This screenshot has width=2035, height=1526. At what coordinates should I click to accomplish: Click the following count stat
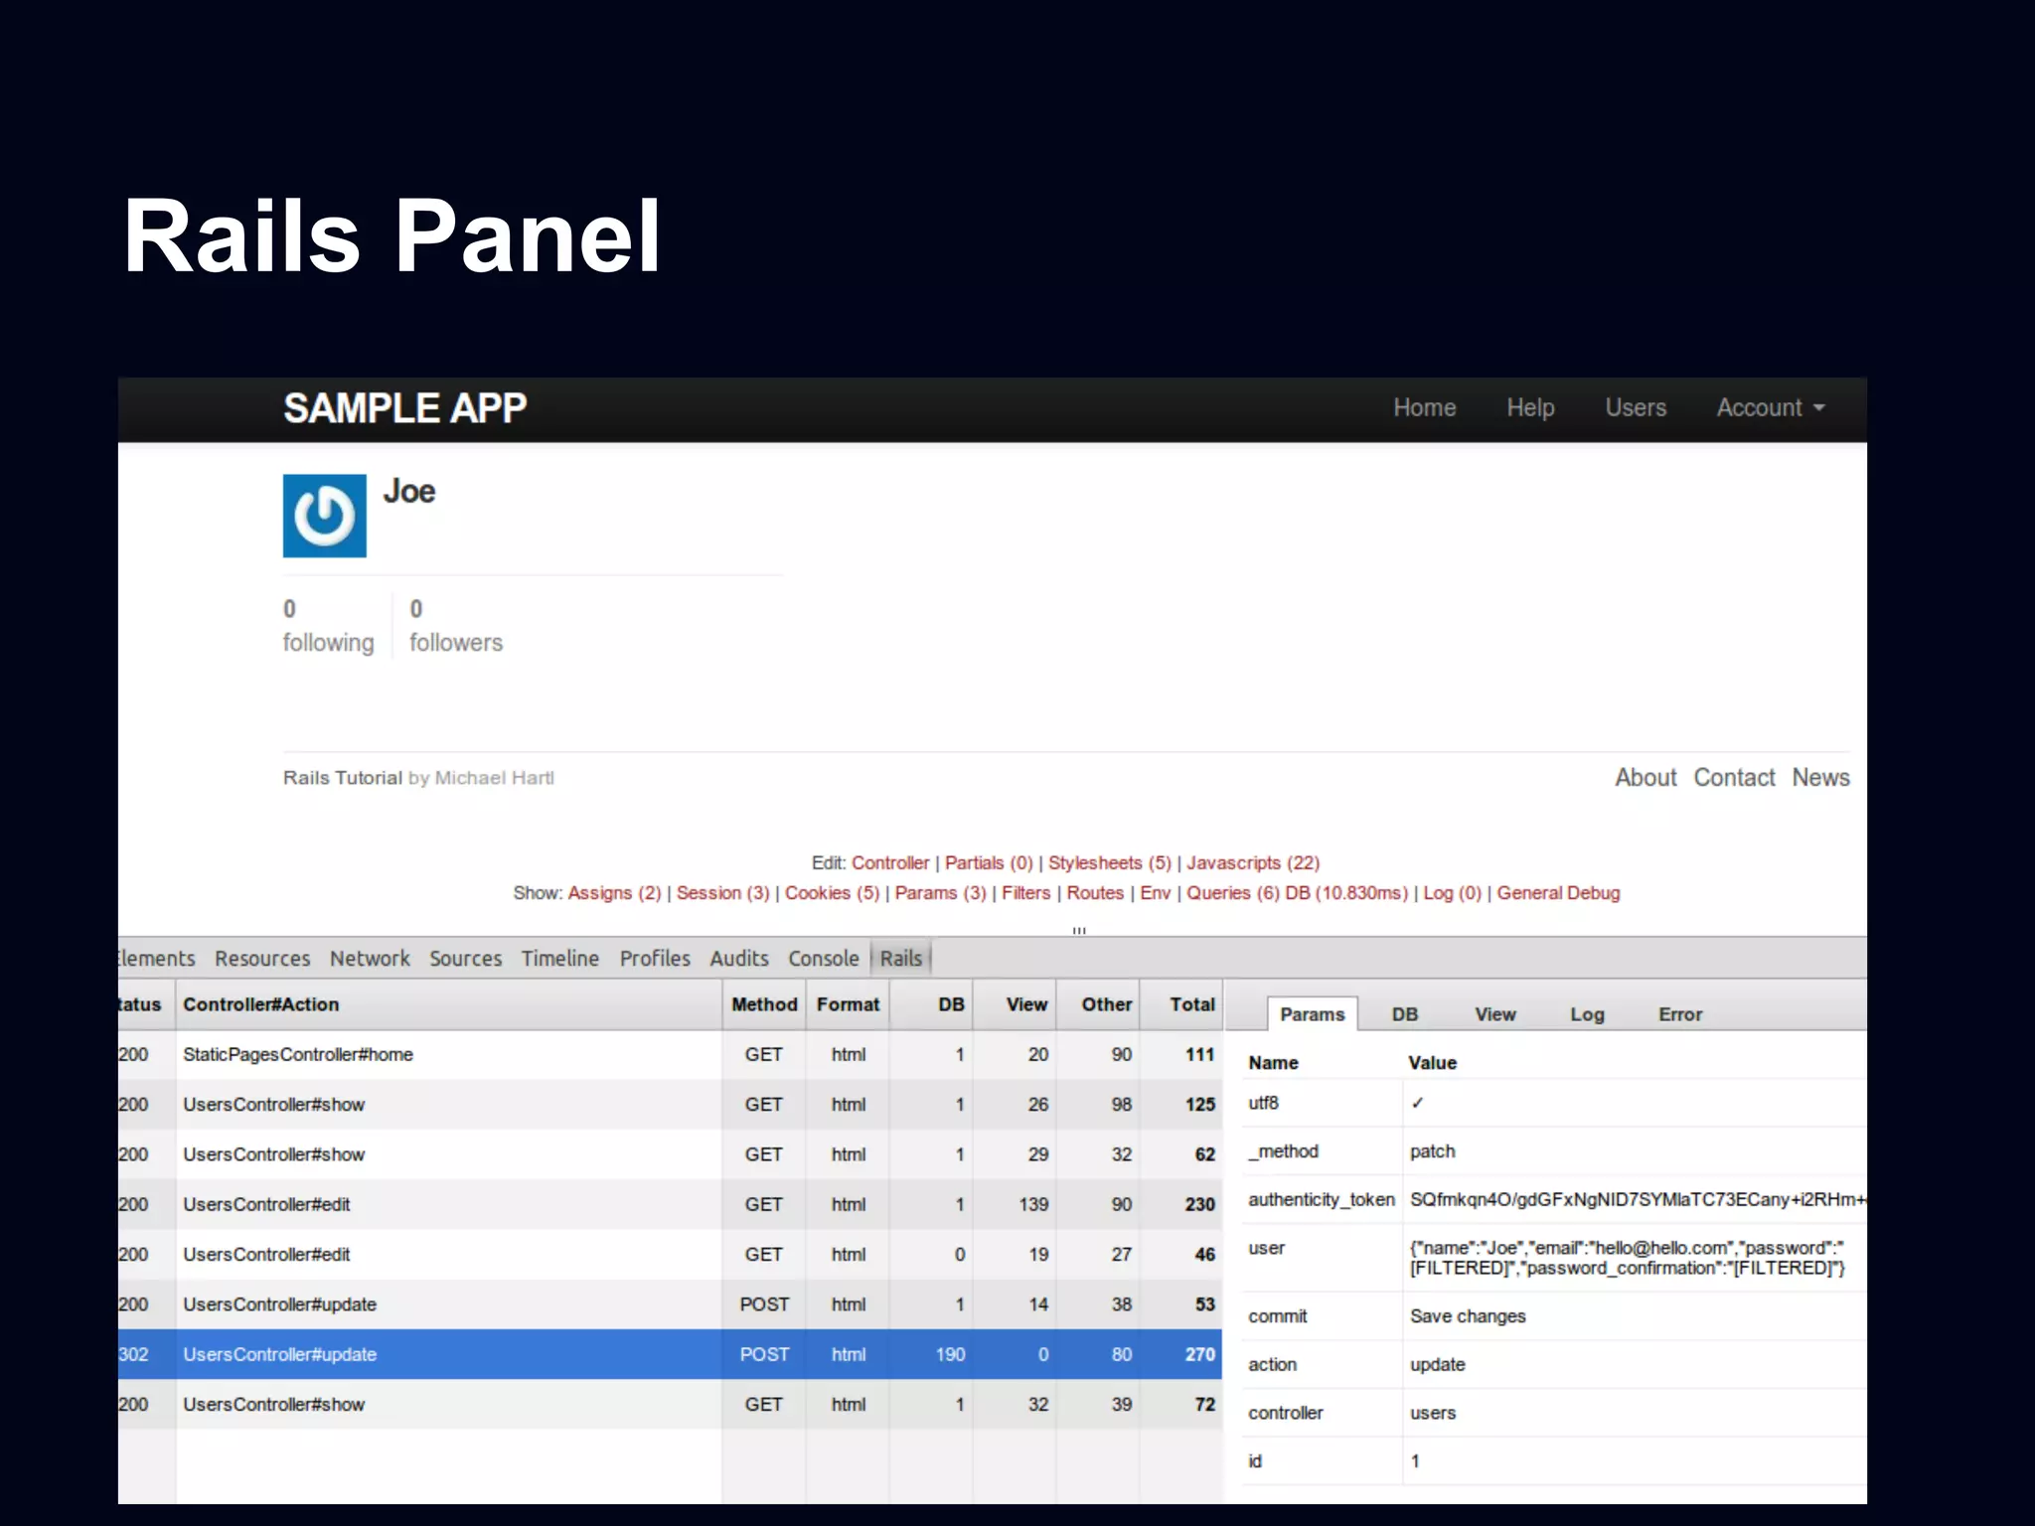coord(328,626)
